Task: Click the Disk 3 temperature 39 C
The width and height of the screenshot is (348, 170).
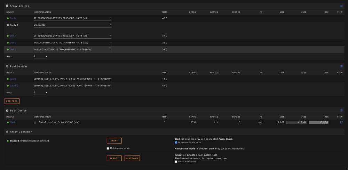Action: pos(165,49)
